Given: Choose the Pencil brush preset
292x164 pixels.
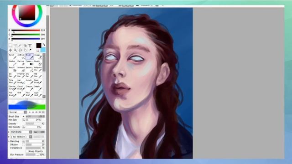Looking at the screenshot, I should (13, 56).
